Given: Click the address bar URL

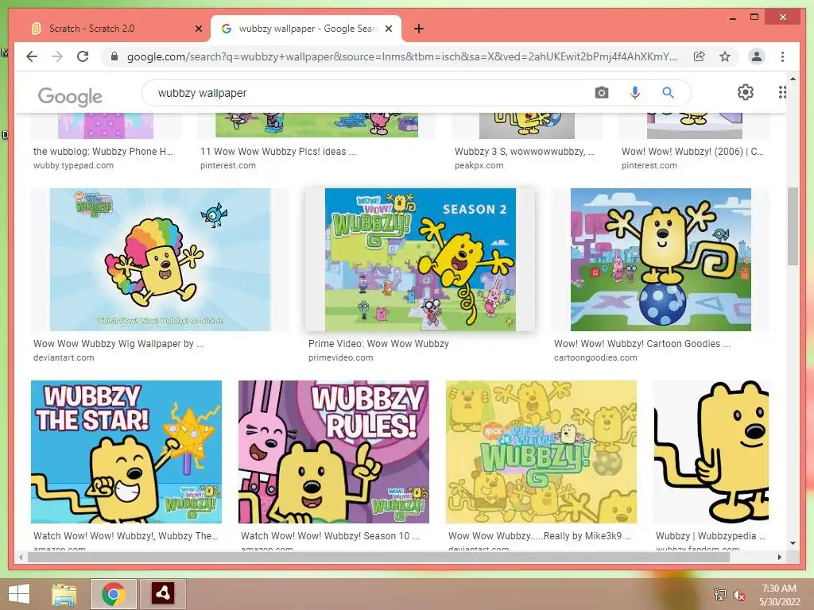Looking at the screenshot, I should point(401,56).
